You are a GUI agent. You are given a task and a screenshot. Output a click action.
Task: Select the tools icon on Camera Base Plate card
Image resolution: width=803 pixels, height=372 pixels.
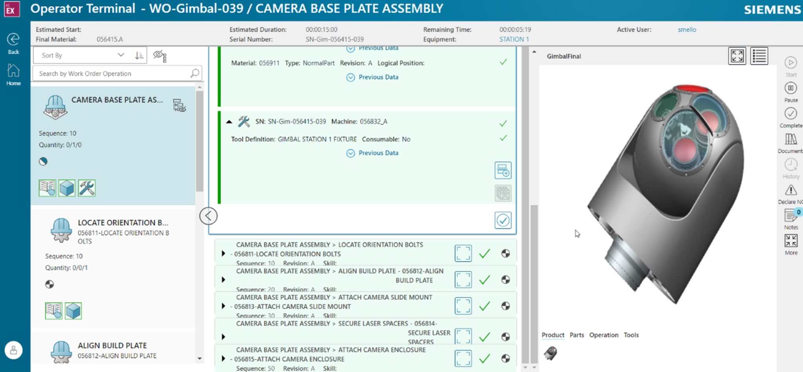tap(86, 188)
